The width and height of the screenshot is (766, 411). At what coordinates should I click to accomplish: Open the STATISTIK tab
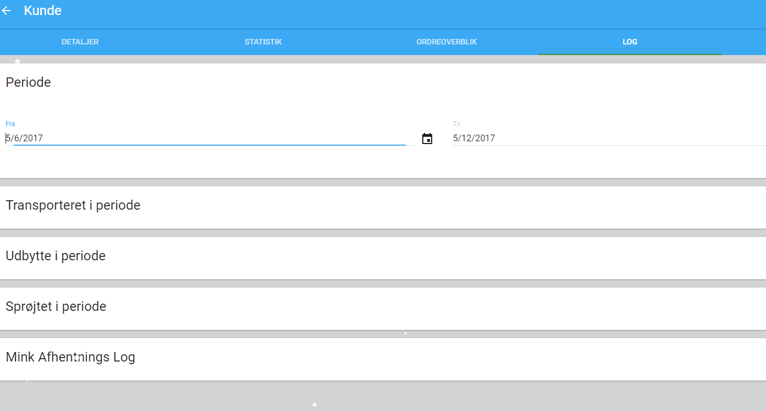tap(263, 42)
